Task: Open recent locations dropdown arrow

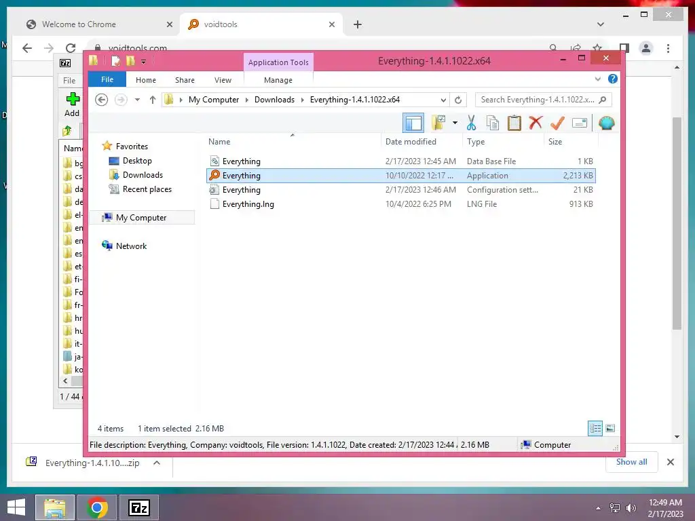Action: pos(137,100)
